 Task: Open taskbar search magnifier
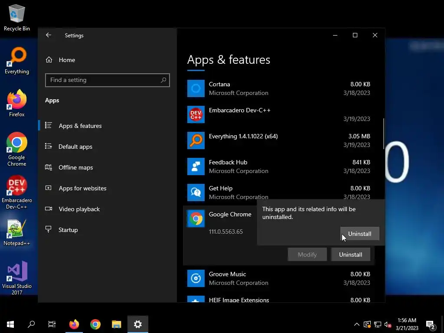(x=31, y=324)
